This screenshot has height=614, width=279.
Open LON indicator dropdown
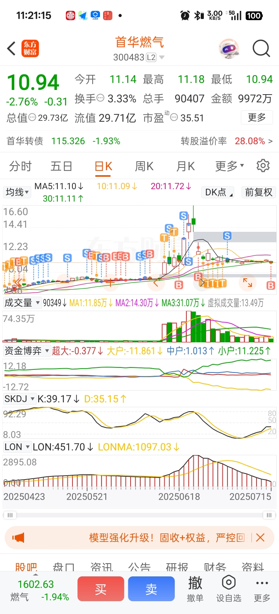[17, 447]
